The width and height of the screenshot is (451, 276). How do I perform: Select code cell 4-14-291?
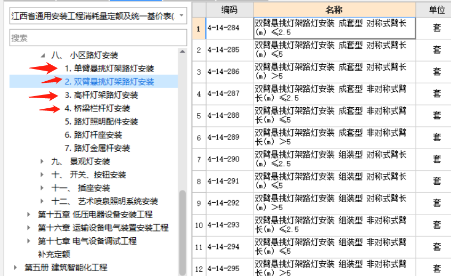[229, 181]
